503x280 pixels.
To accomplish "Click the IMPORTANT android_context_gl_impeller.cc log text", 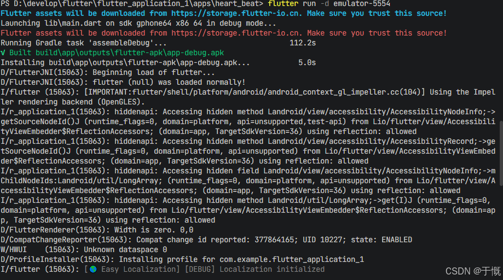I will (255, 92).
